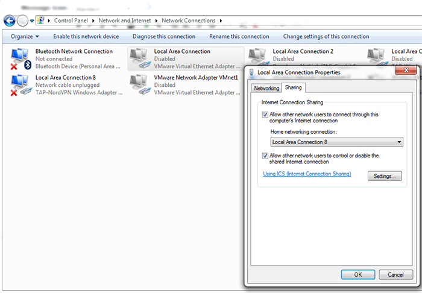Click Rename this connection
The image size is (422, 293).
click(x=239, y=36)
